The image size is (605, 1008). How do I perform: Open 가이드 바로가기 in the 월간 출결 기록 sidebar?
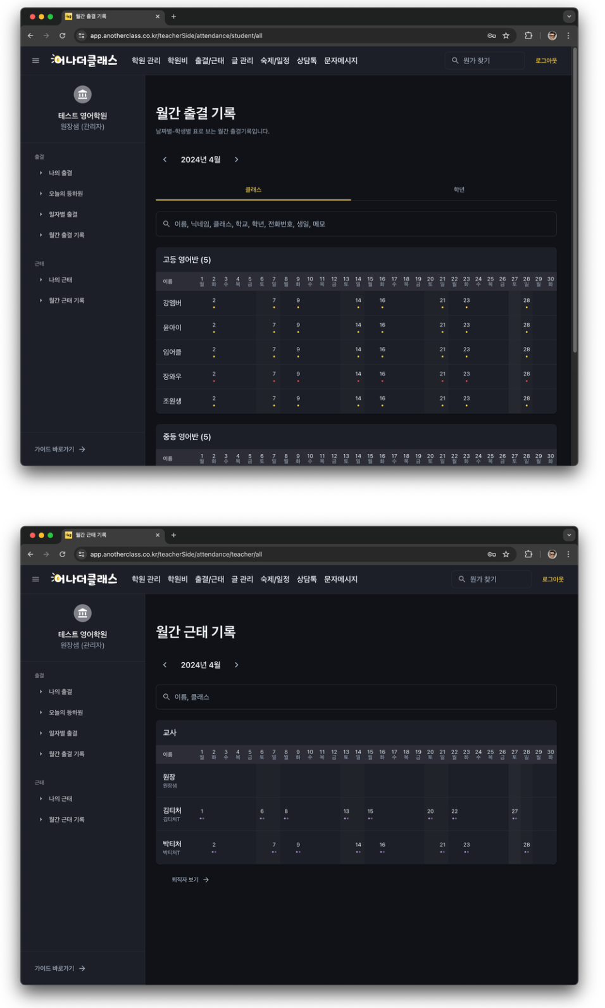point(59,450)
